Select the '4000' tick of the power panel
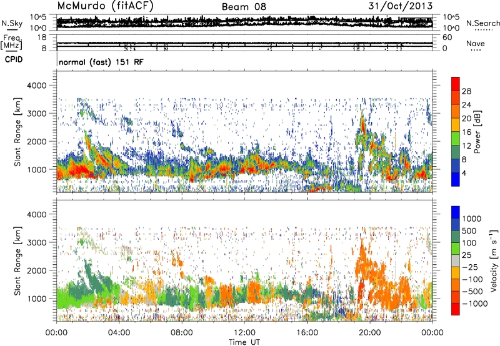Viewport: 500px width, 346px height. [36, 86]
